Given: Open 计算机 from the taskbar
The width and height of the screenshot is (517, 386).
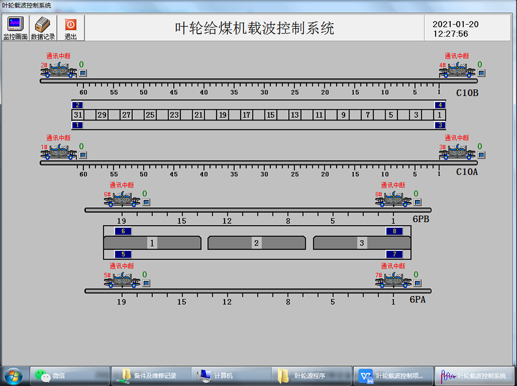Looking at the screenshot, I should pos(232,376).
